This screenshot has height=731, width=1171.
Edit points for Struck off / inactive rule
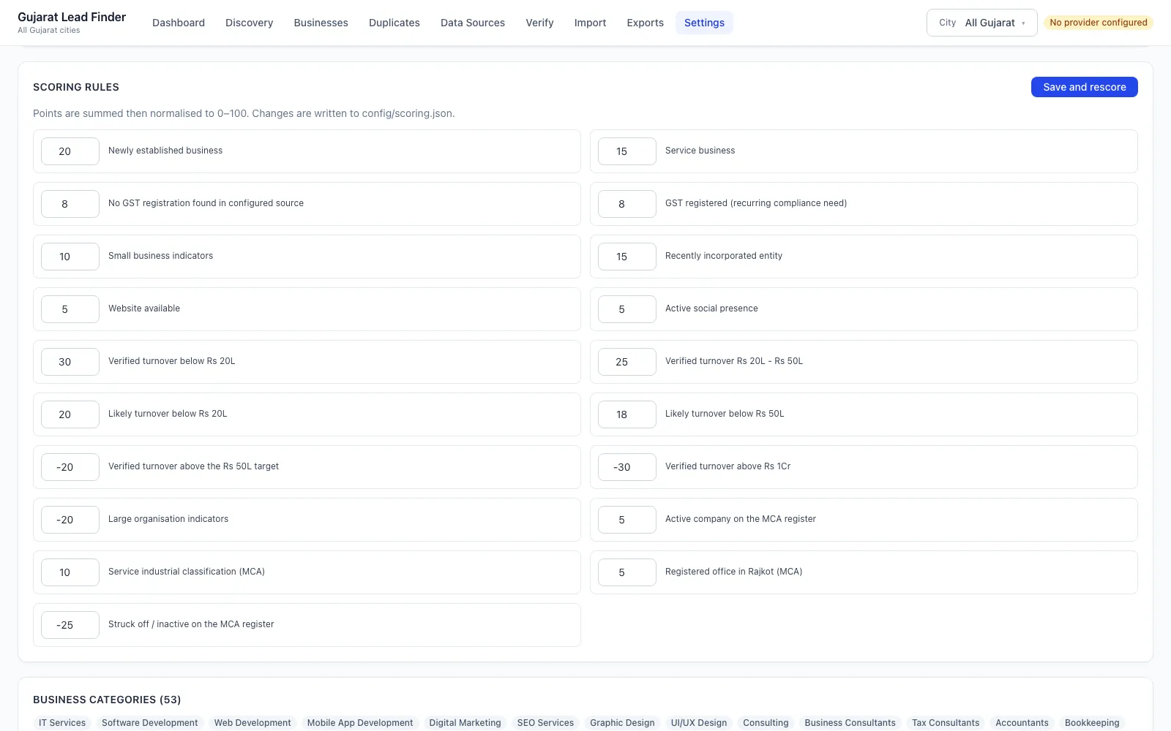[x=70, y=625]
